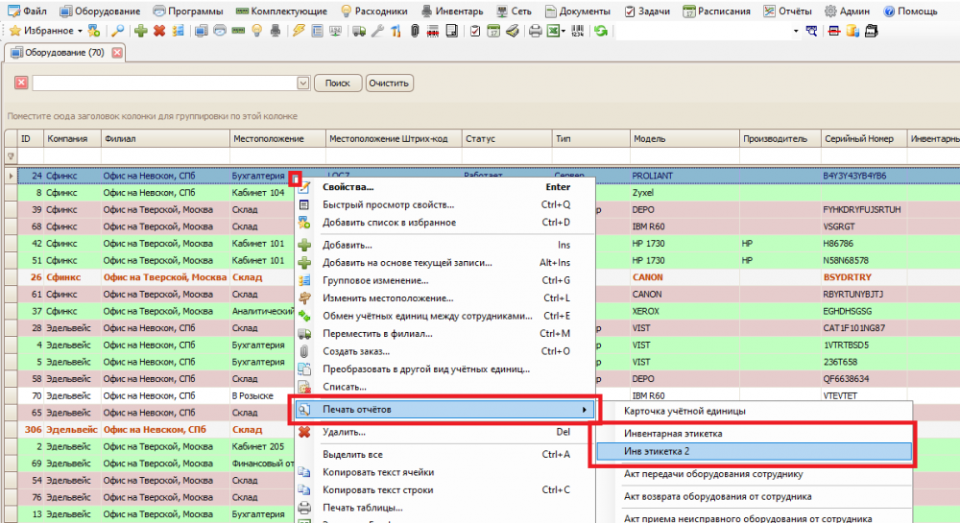Click the barcode 1234 toolbar icon
Screen dimensions: 960x523
577,31
